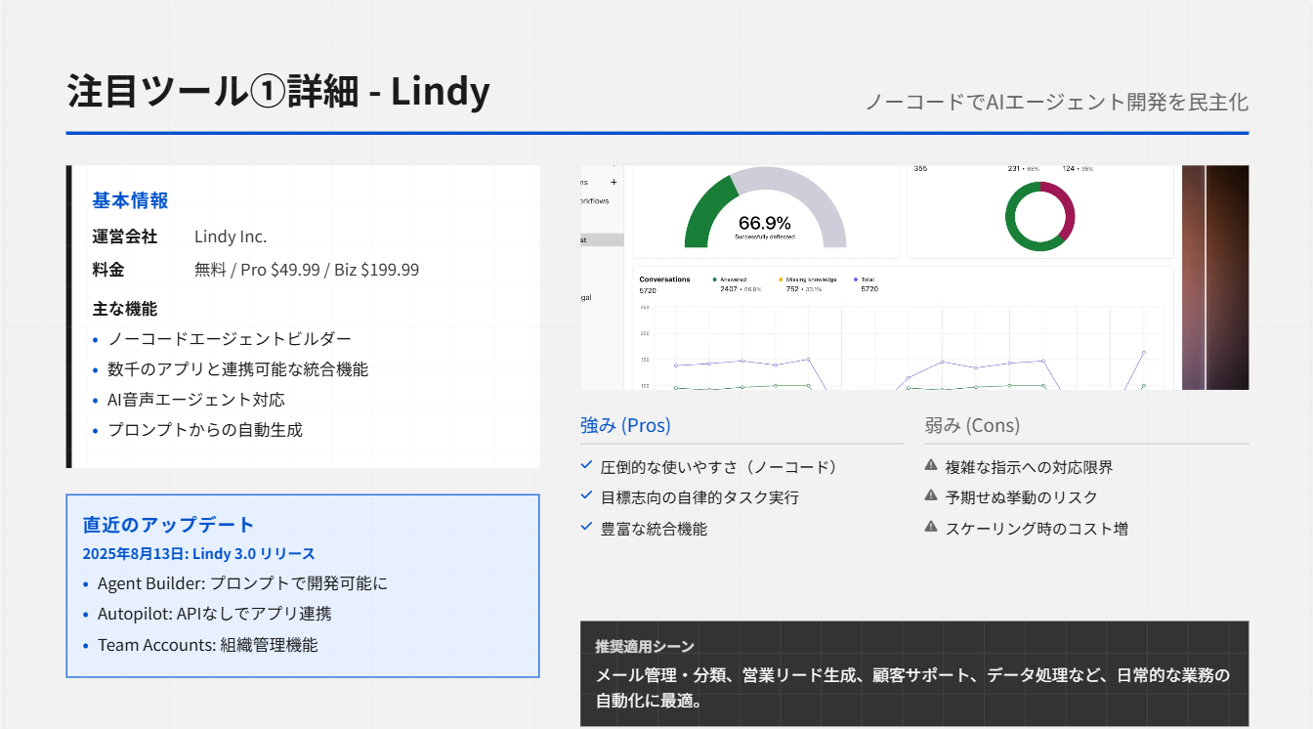Click the warning triangle beside 予期せぬ挙動のリスク

tap(931, 496)
